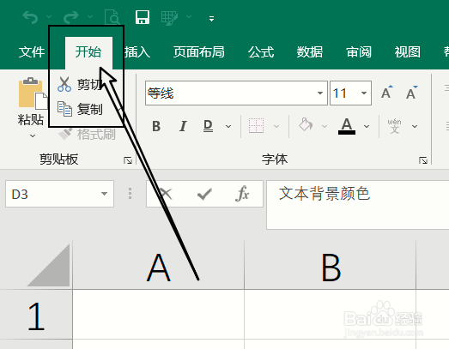449x349 pixels.
Task: Open the 页面布局 tab
Action: tap(198, 52)
